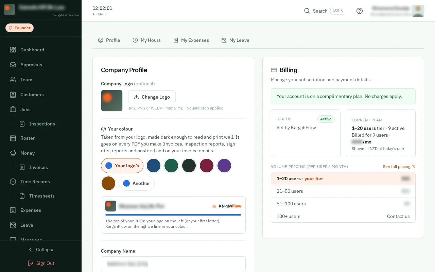Open Approvals inbox icon in sidebar
Viewport: 435px width, 272px height.
tap(13, 65)
